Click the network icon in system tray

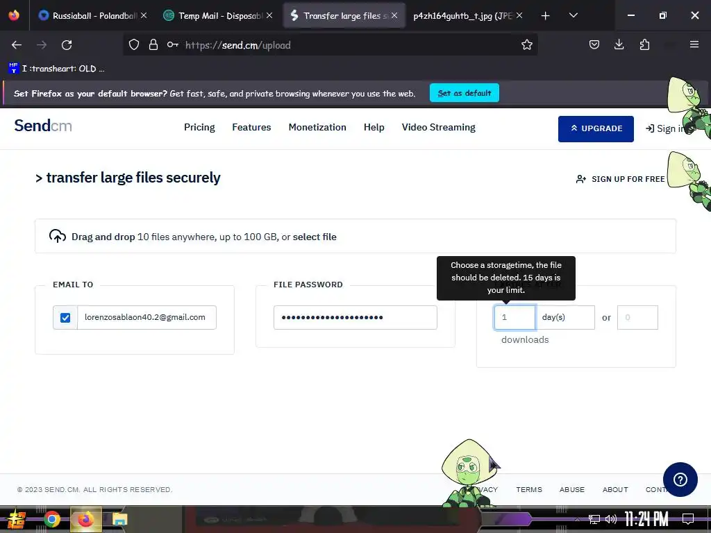click(594, 519)
